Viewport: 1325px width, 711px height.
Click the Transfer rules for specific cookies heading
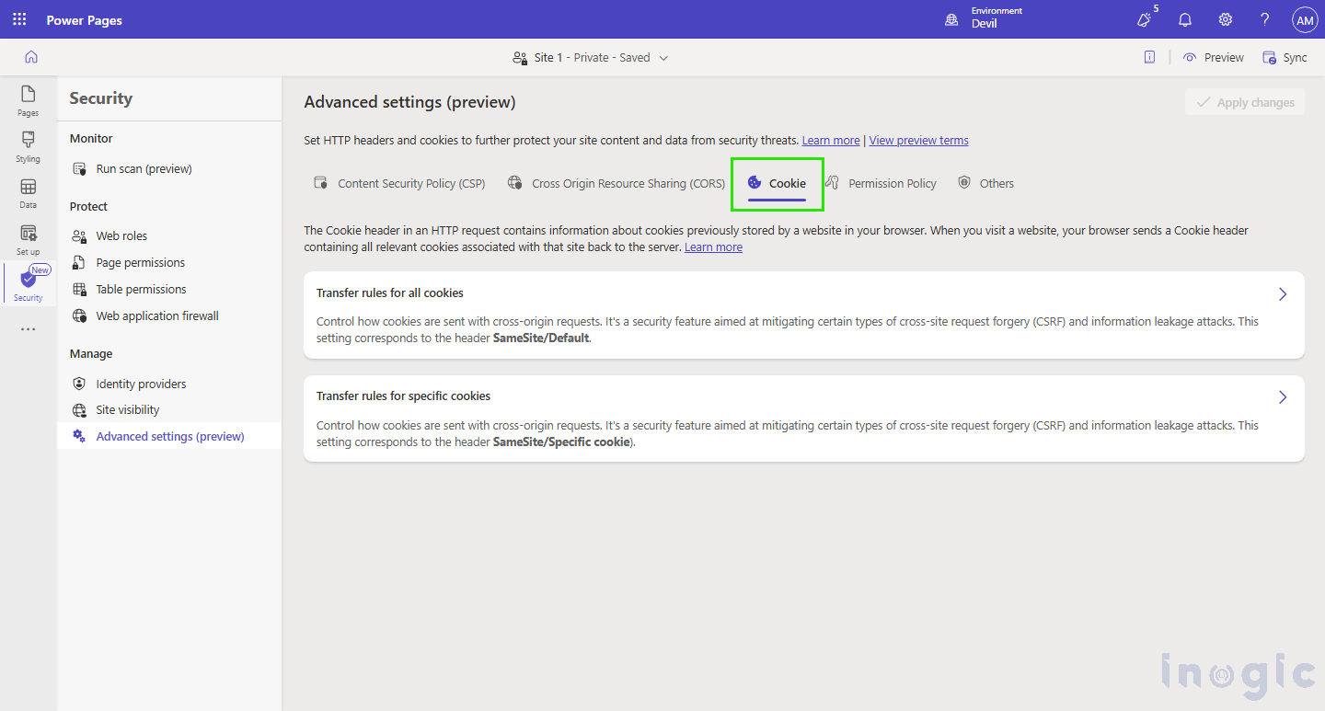(404, 396)
